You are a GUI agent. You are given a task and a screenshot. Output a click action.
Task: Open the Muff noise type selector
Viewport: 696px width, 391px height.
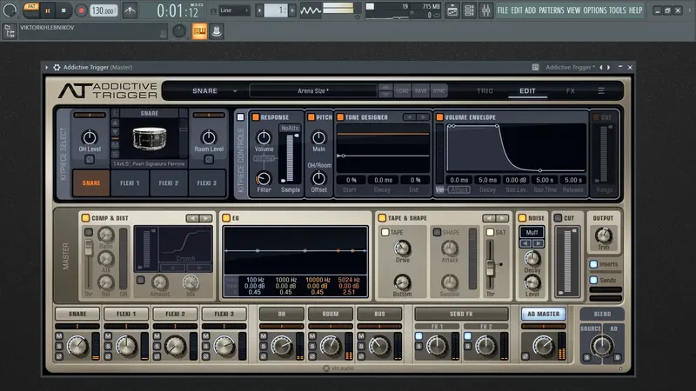point(532,232)
